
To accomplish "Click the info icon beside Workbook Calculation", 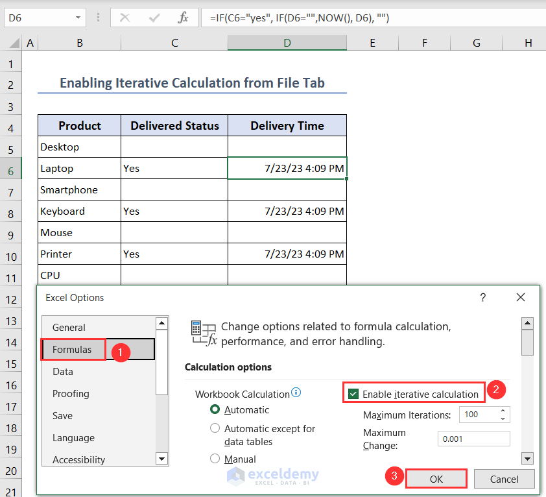I will point(296,393).
